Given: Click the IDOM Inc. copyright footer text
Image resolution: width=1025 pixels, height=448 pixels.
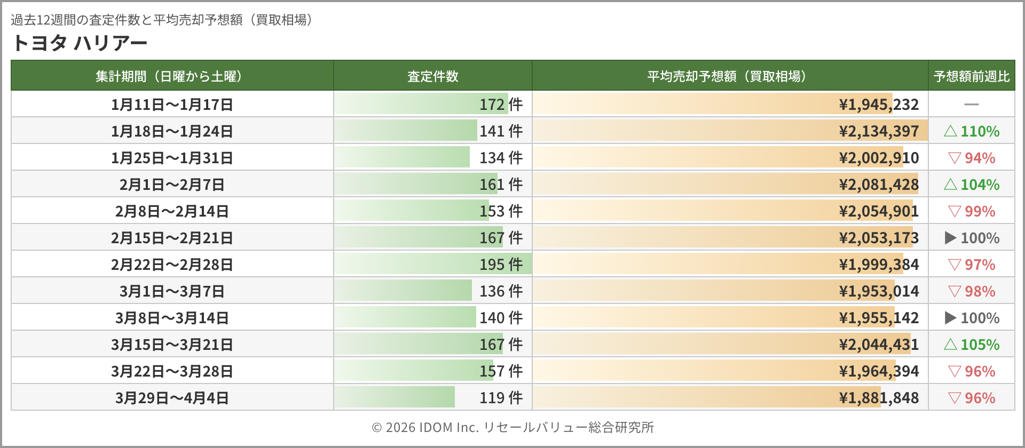Looking at the screenshot, I should (x=512, y=427).
